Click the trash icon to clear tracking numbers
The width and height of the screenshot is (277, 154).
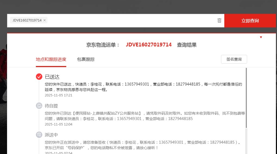tap(219, 20)
